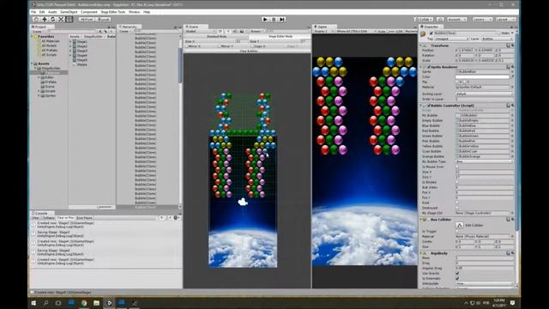Open the Collab dropdown

tap(424, 19)
